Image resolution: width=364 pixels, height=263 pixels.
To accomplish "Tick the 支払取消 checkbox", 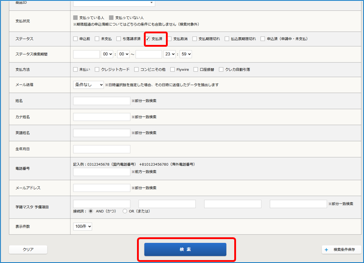I will (x=170, y=39).
